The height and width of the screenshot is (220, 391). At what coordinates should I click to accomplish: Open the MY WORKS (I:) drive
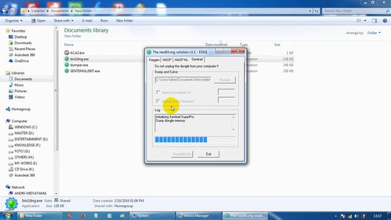[x=26, y=163]
